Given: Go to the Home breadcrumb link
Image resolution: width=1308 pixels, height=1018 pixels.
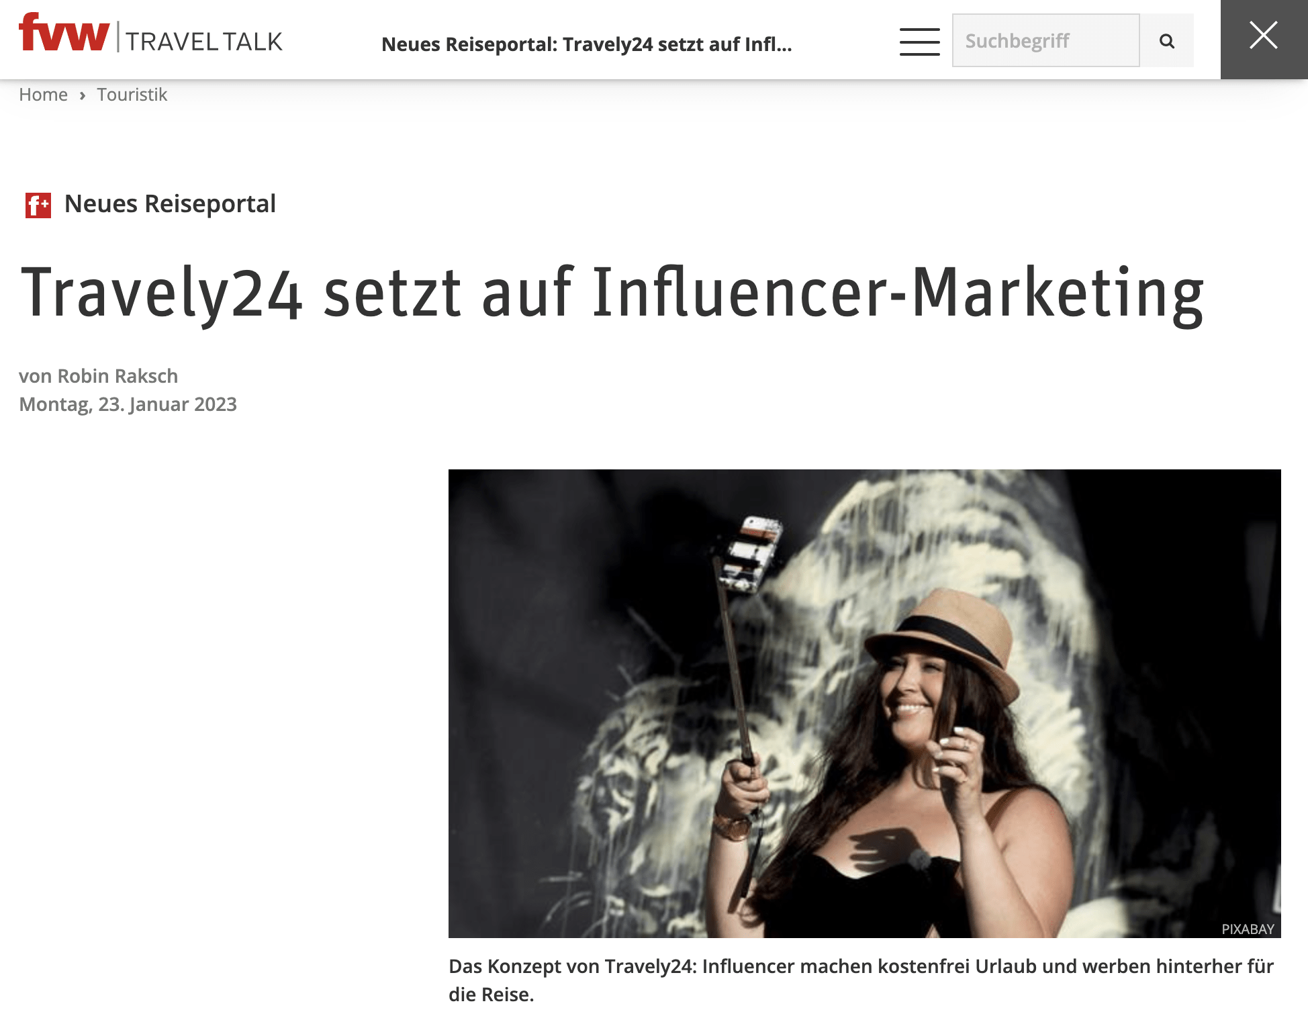Looking at the screenshot, I should click(x=43, y=95).
